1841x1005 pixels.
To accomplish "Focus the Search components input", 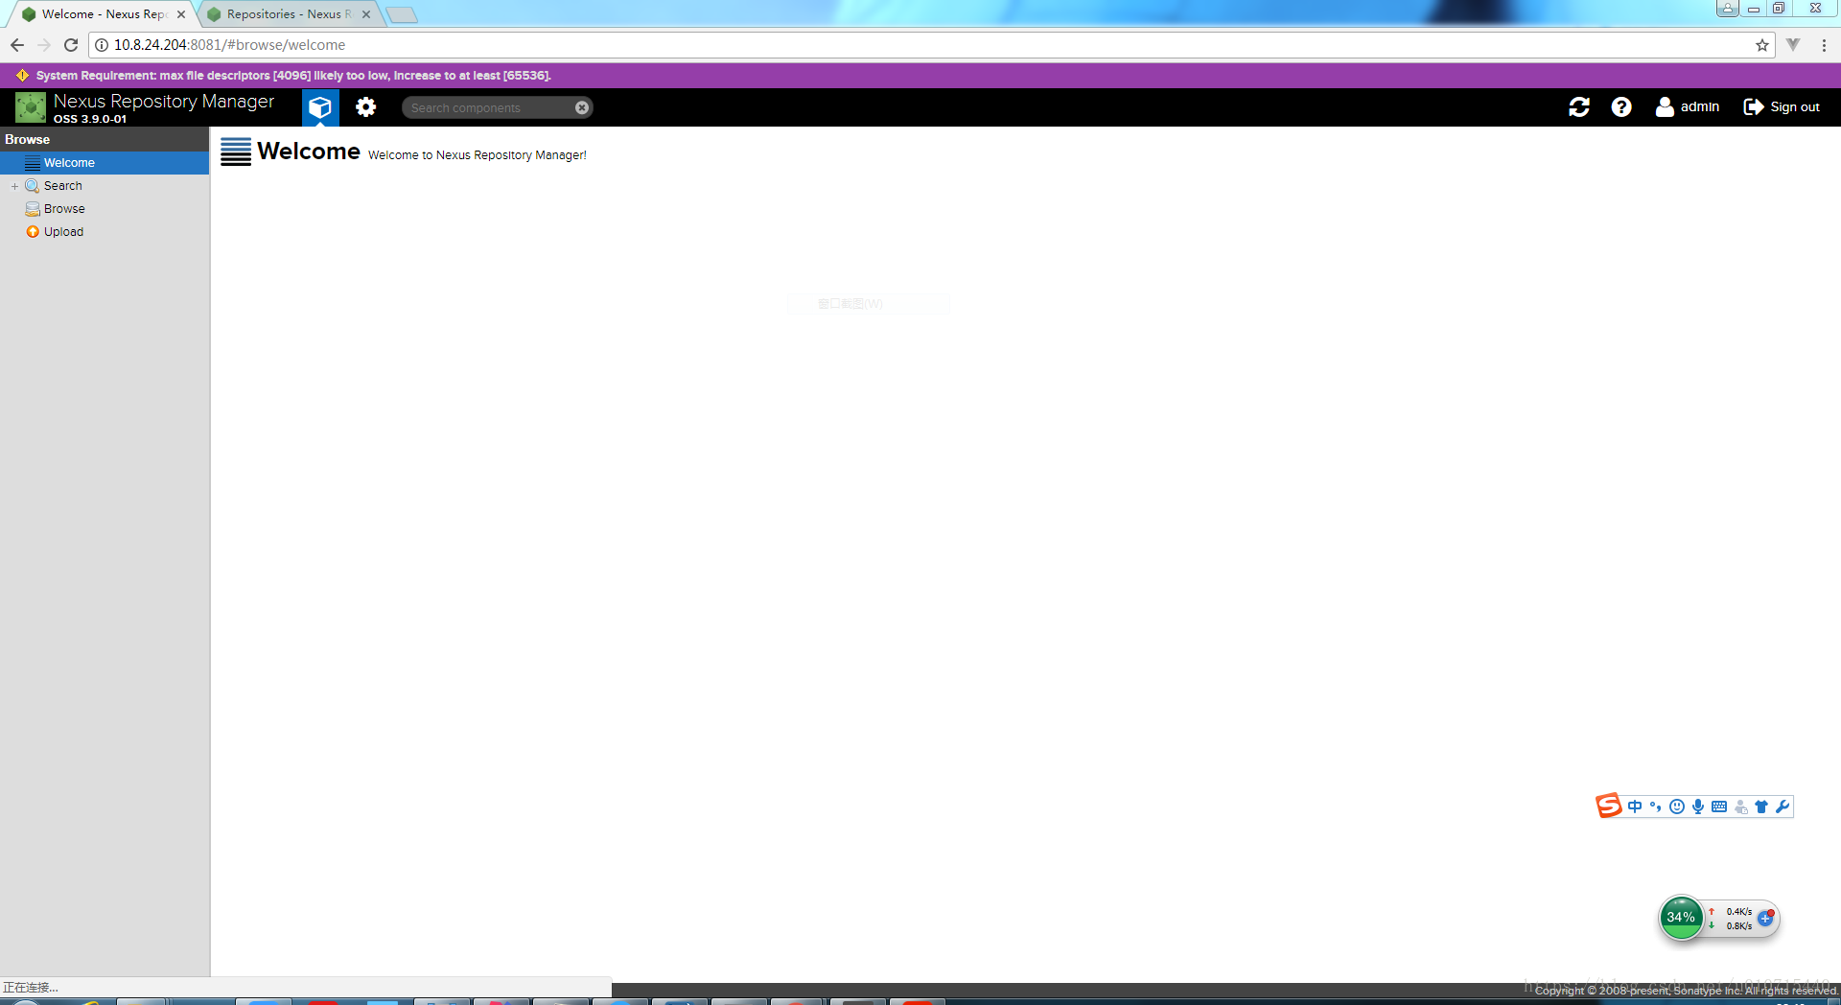I will coord(487,107).
